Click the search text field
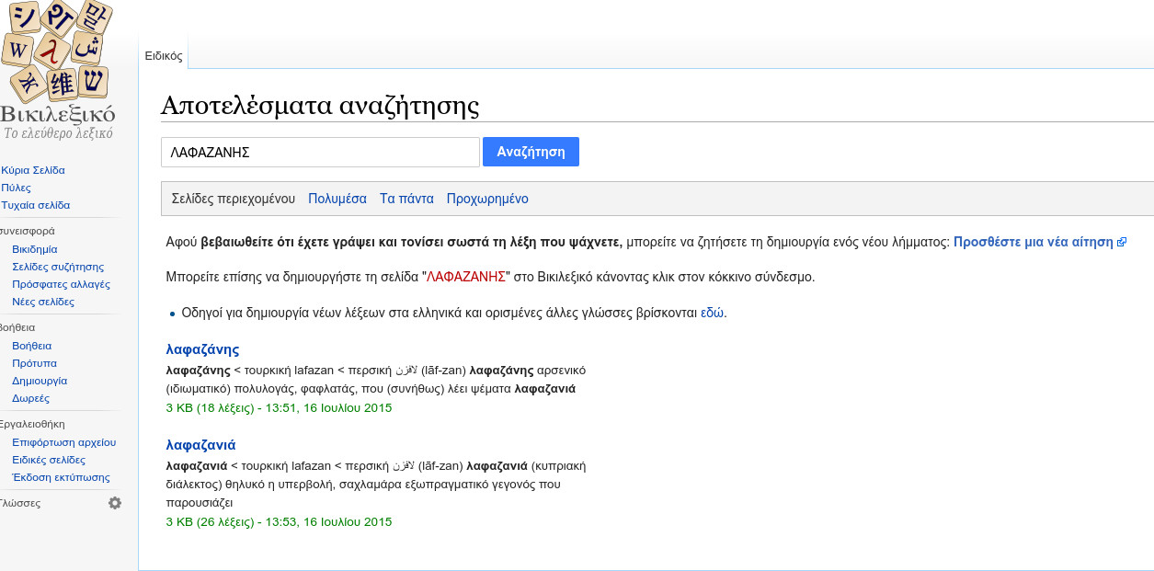The height and width of the screenshot is (571, 1154). [320, 153]
